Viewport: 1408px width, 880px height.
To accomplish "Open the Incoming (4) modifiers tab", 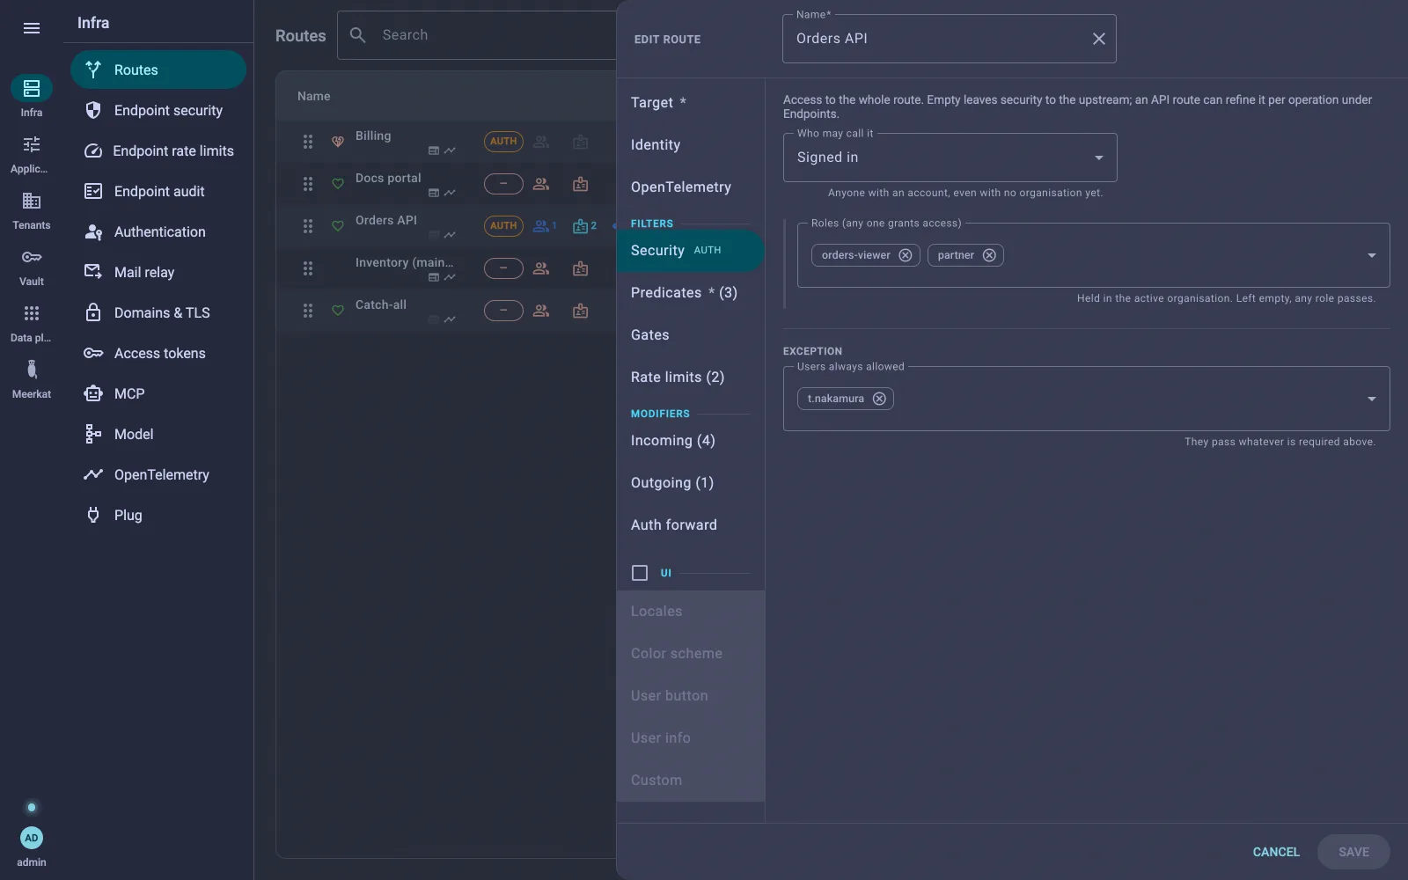I will tap(690, 441).
